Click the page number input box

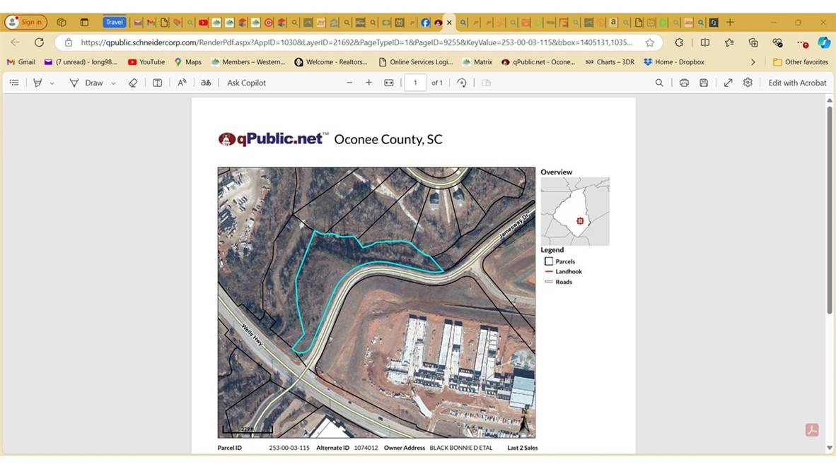[415, 83]
